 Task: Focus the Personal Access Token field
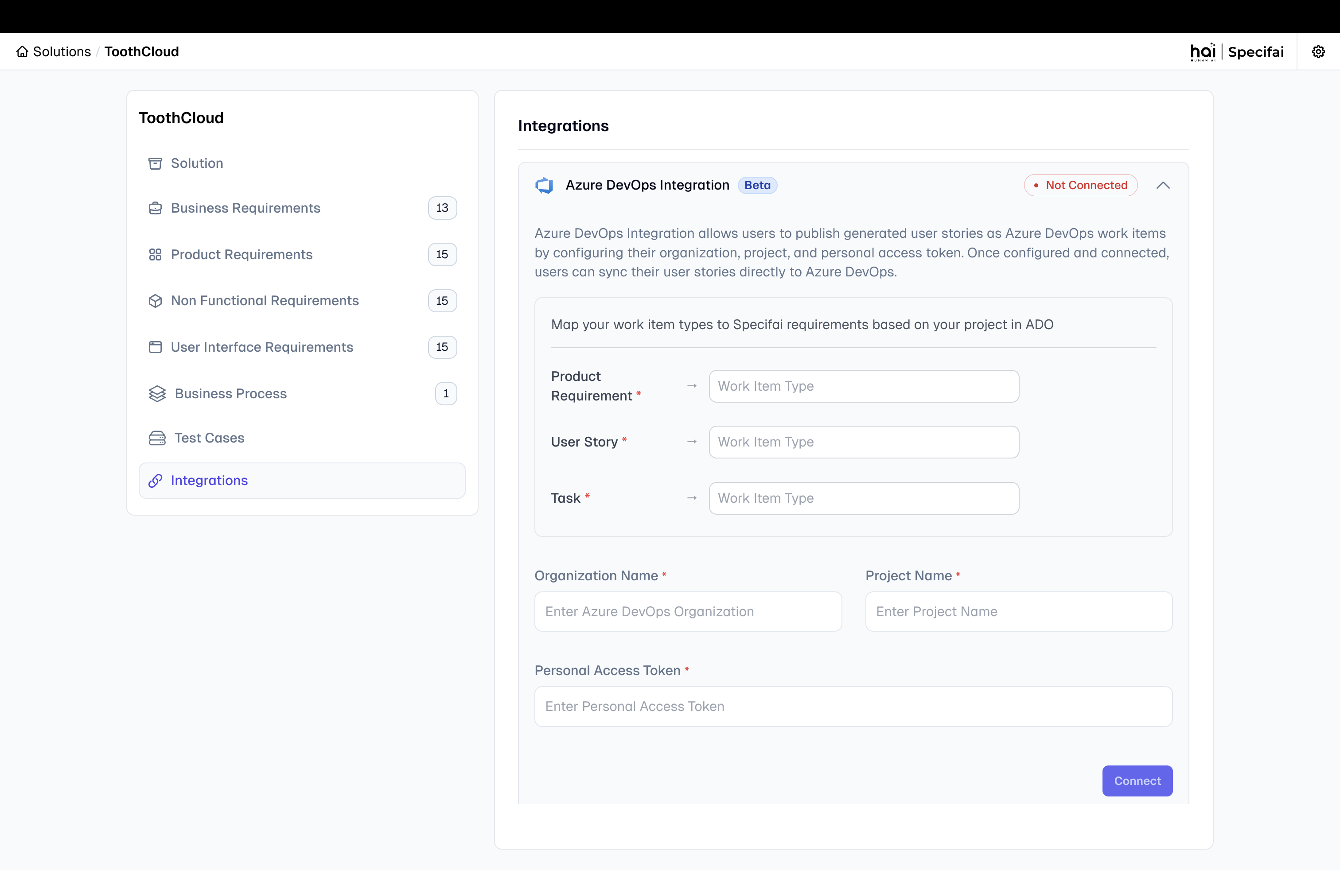point(853,707)
